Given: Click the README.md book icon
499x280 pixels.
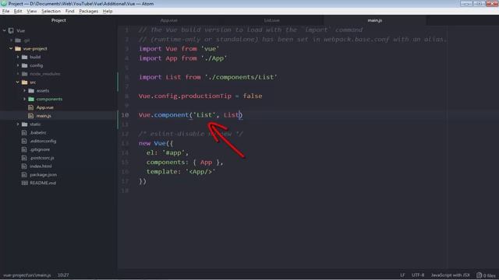Looking at the screenshot, I should point(24,184).
